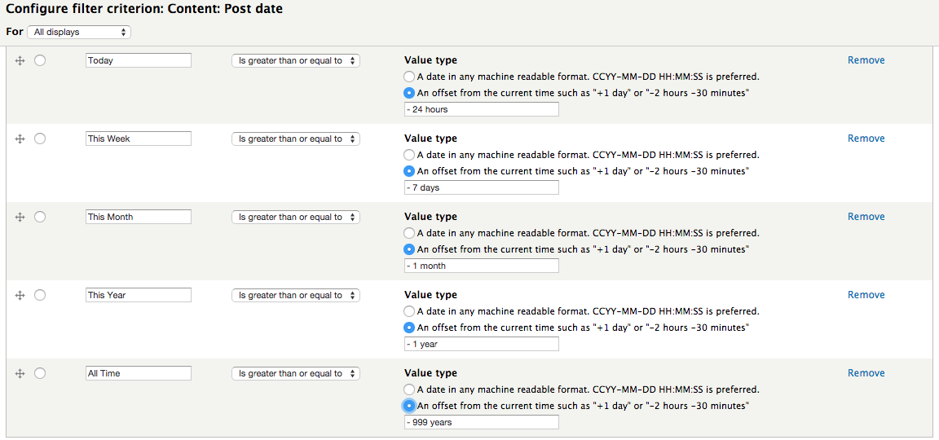Click the drag handle for the This Year row

[20, 295]
